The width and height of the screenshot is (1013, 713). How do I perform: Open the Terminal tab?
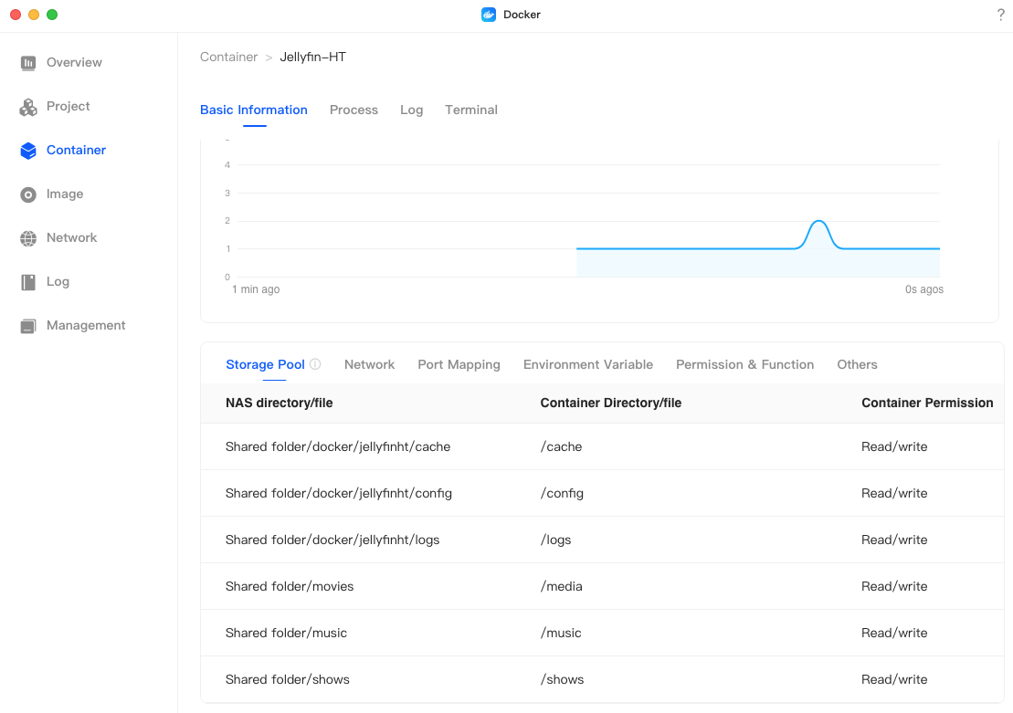(x=470, y=110)
